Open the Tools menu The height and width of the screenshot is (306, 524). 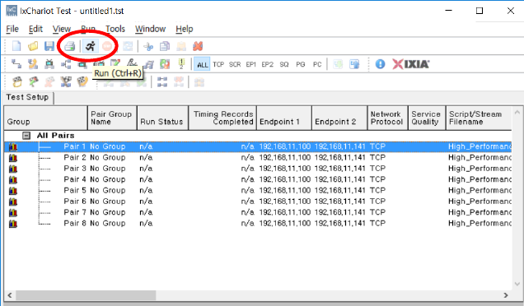[x=115, y=29]
